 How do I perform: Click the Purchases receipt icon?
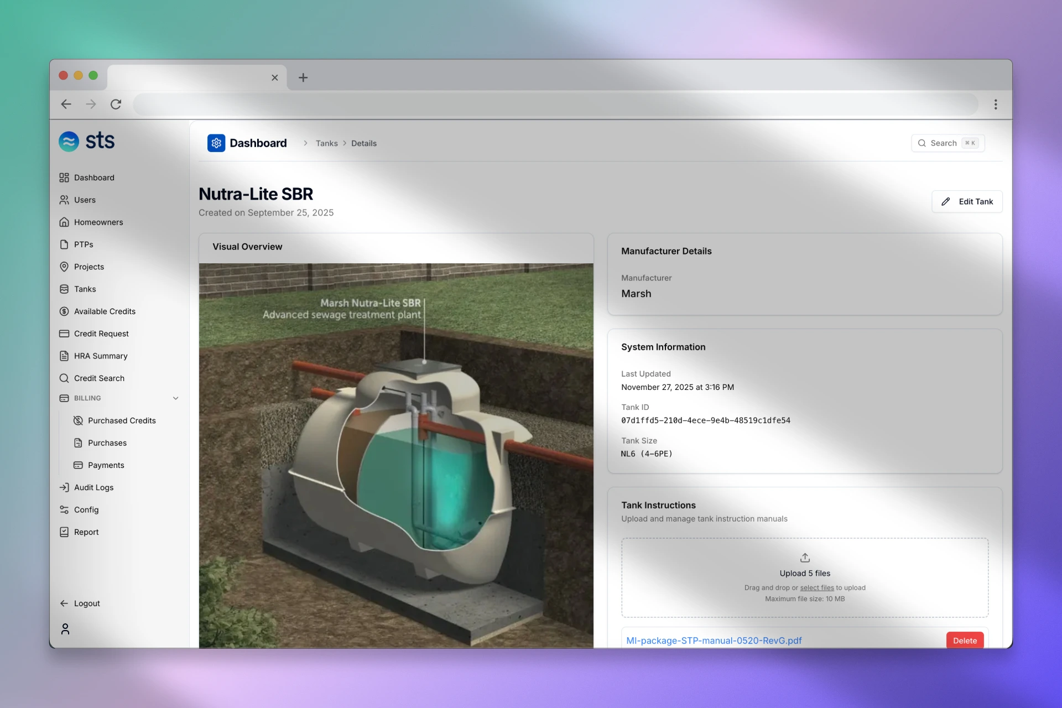coord(78,443)
